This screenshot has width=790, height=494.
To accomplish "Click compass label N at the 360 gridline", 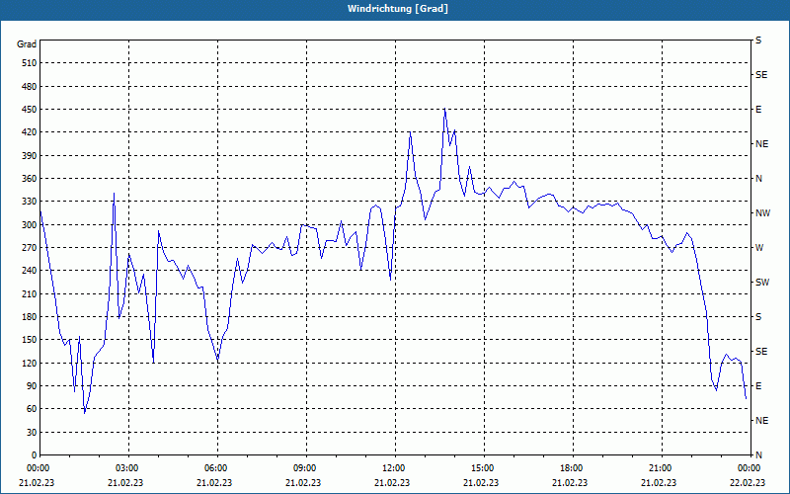I will 758,179.
